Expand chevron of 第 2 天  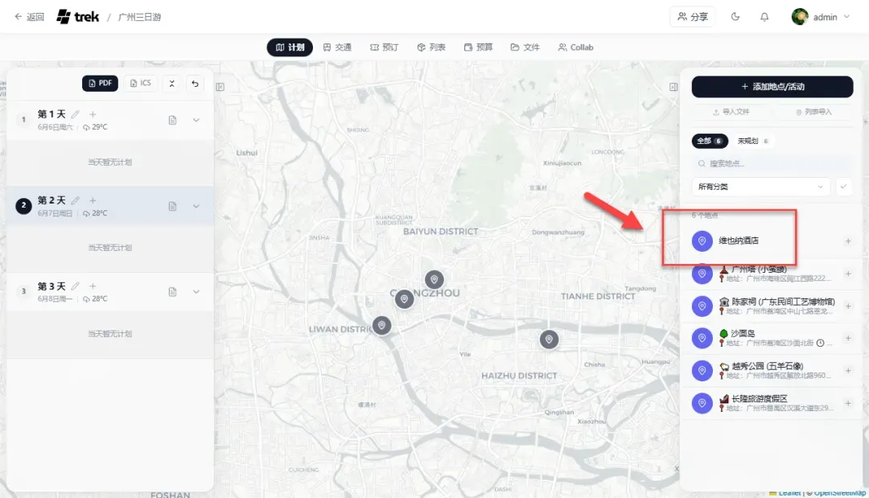tap(196, 206)
